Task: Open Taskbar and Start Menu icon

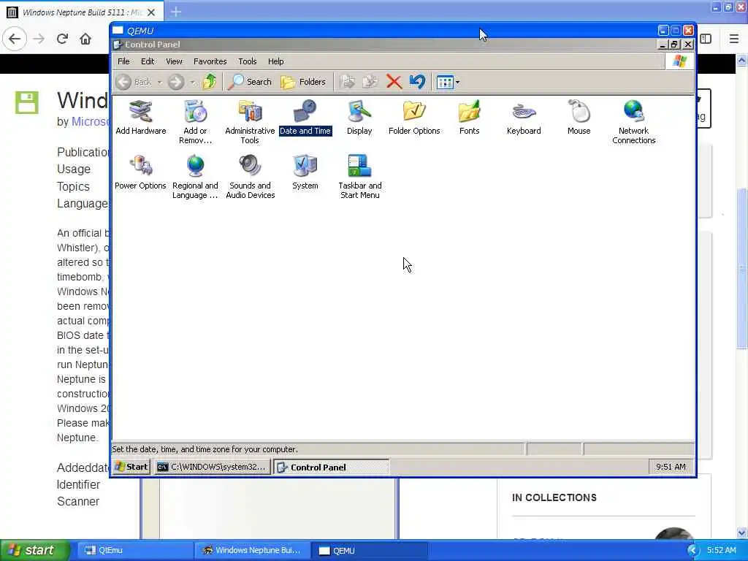Action: coord(359,177)
